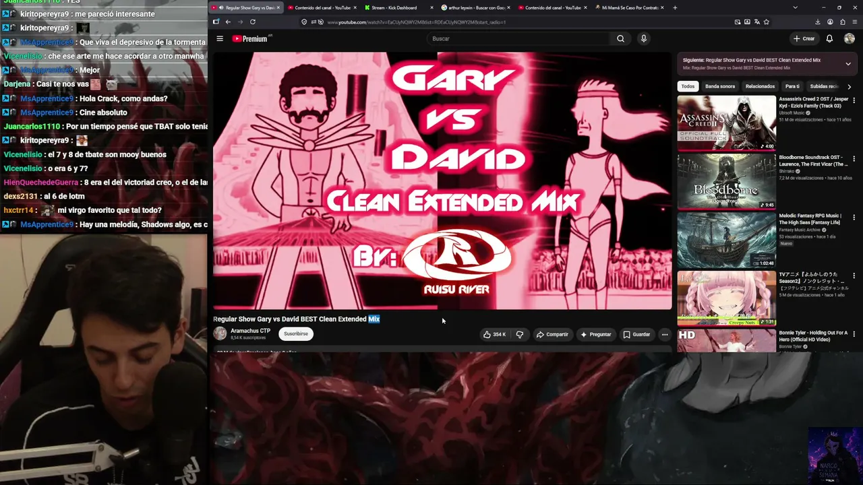
Task: Open options for Melodic Fantasy RPG Music
Action: [854, 218]
